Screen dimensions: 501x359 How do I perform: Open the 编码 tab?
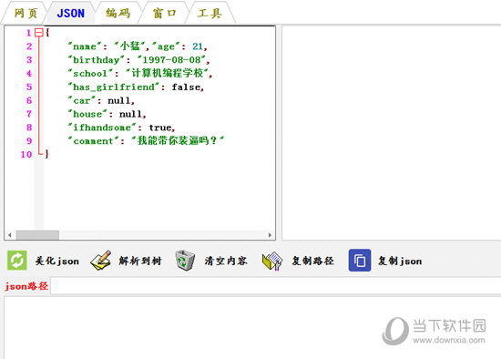click(118, 13)
